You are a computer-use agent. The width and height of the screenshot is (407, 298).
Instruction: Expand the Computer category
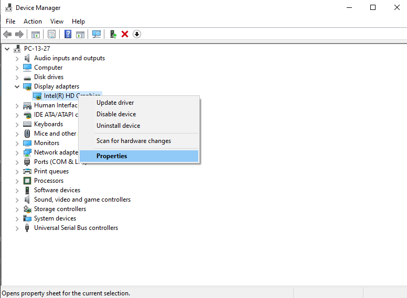pos(17,68)
